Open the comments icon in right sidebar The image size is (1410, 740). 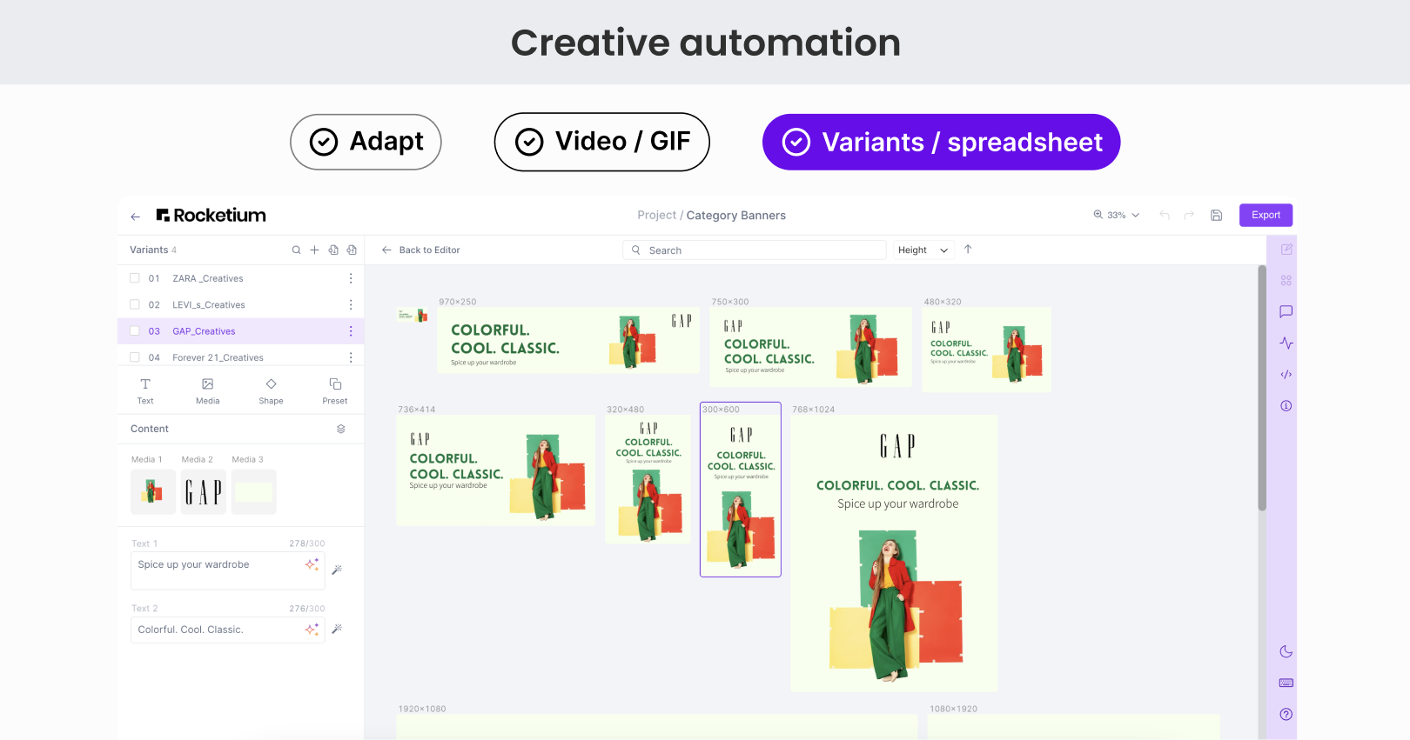coord(1286,311)
